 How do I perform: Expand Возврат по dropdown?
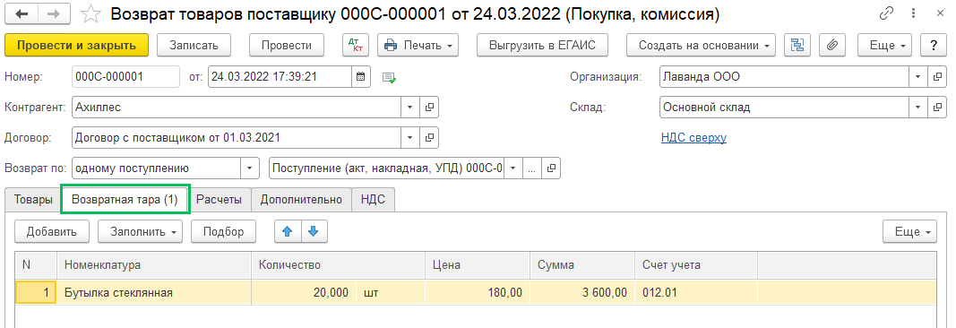point(250,168)
